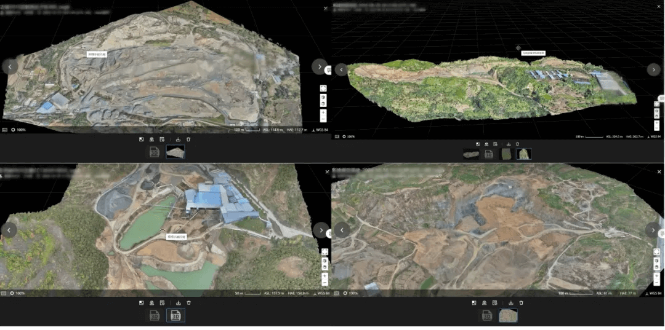
Task: Download the model in ASL 157.5 m panel
Action: 179,303
